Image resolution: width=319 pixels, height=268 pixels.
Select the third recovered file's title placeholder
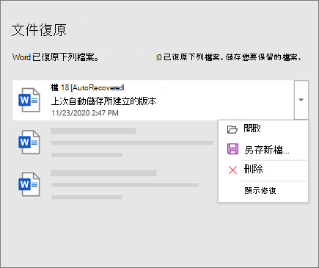pyautogui.click(x=104, y=173)
